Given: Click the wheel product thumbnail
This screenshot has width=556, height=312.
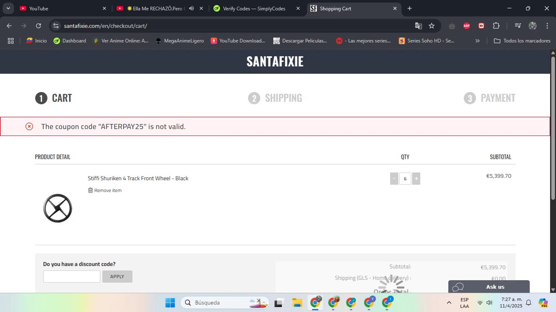Looking at the screenshot, I should point(57,208).
